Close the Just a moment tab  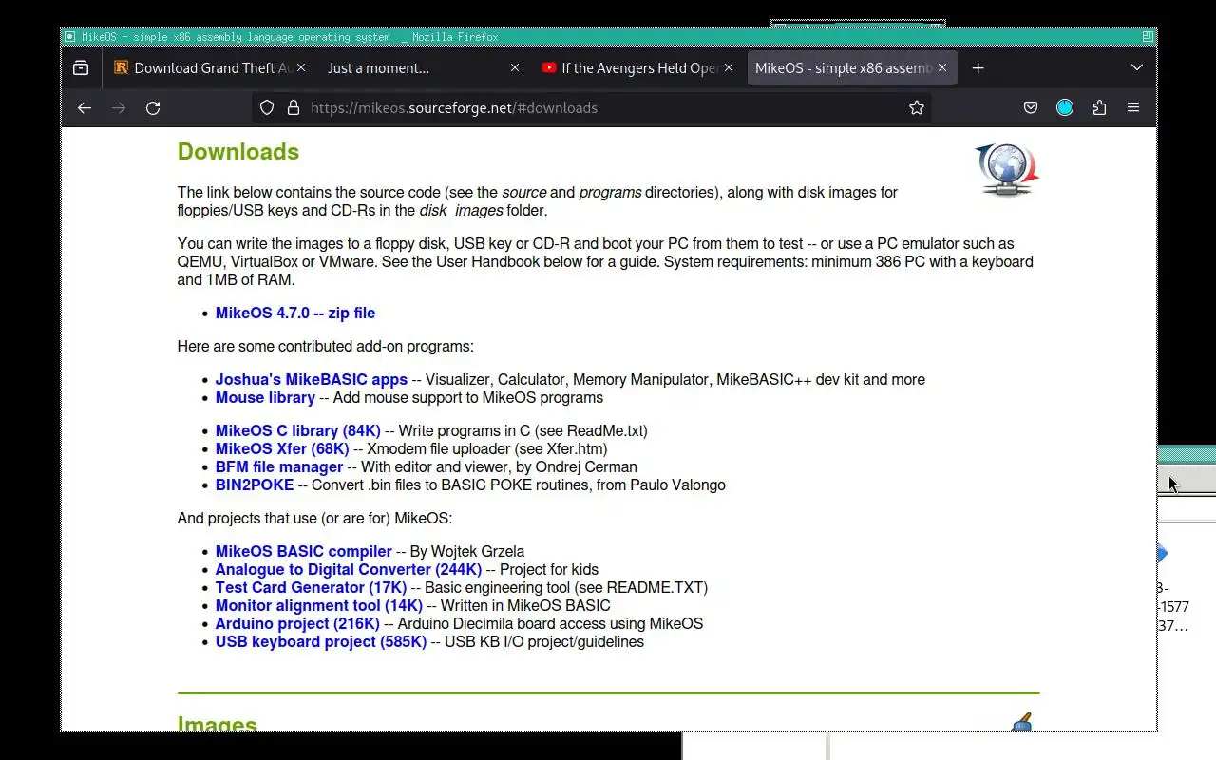pos(515,68)
